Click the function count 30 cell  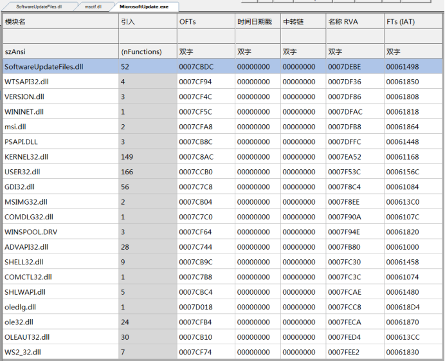pyautogui.click(x=148, y=337)
